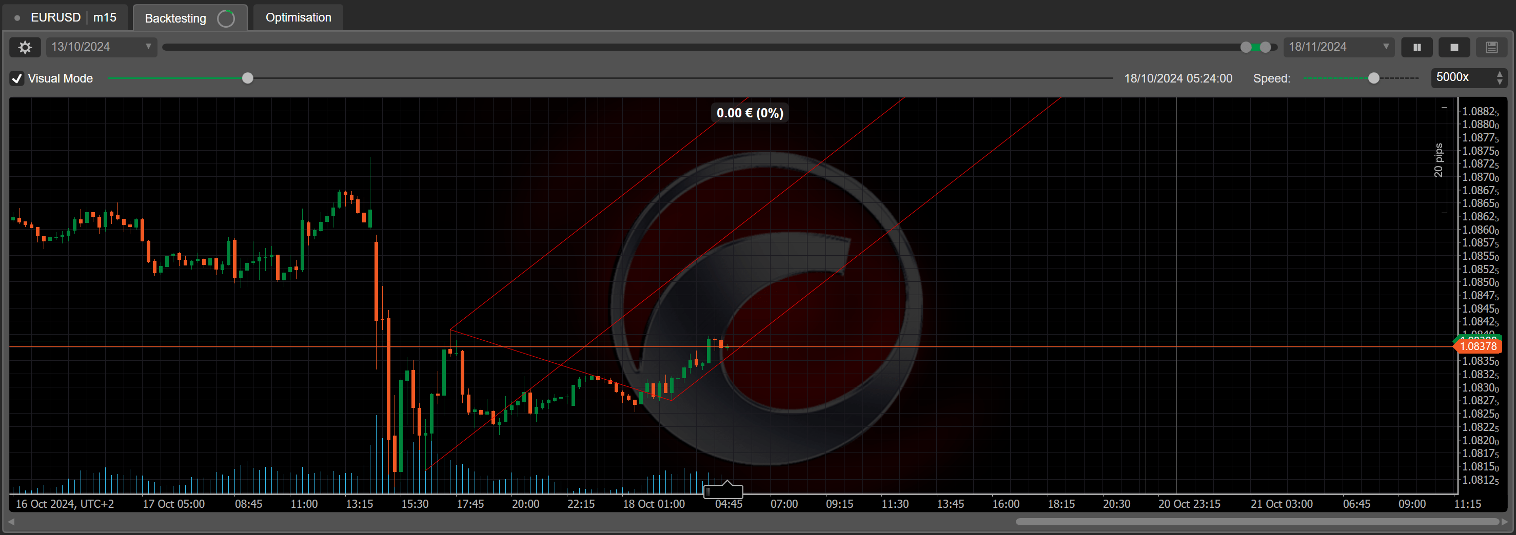Click the 1.08125 price axis label
Viewport: 1516px width, 535px height.
[1480, 480]
